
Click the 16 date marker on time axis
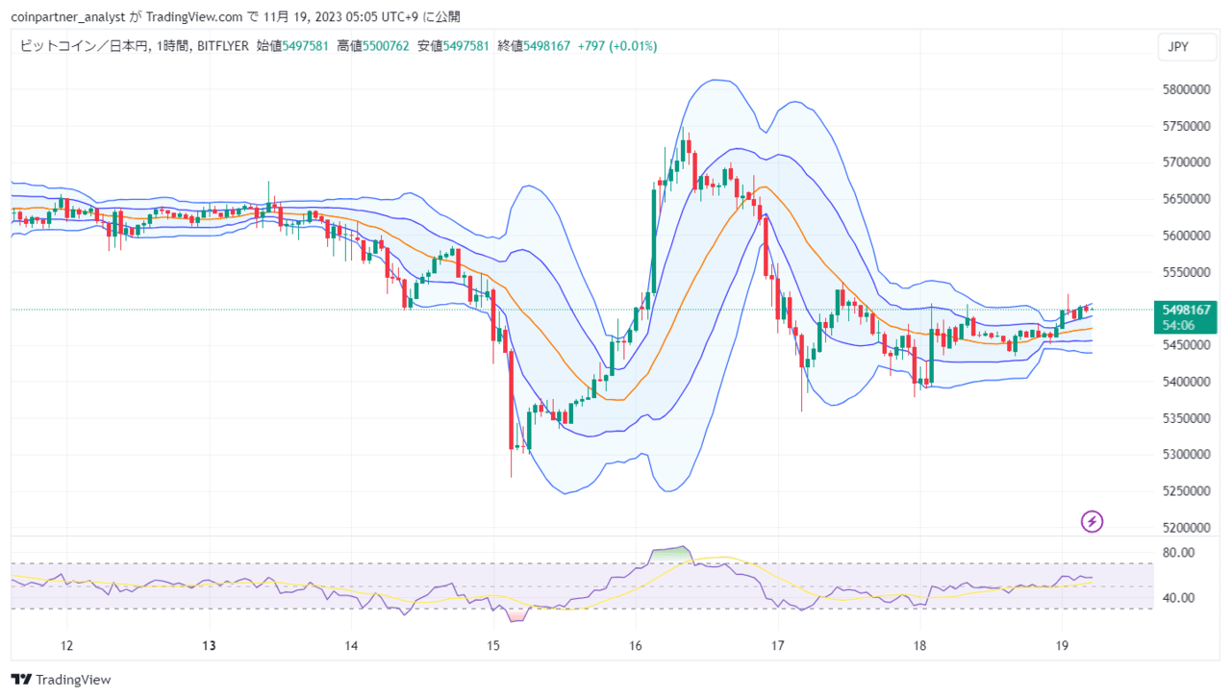click(x=635, y=646)
